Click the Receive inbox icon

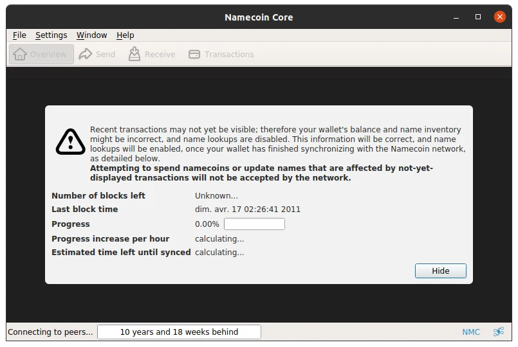(134, 54)
